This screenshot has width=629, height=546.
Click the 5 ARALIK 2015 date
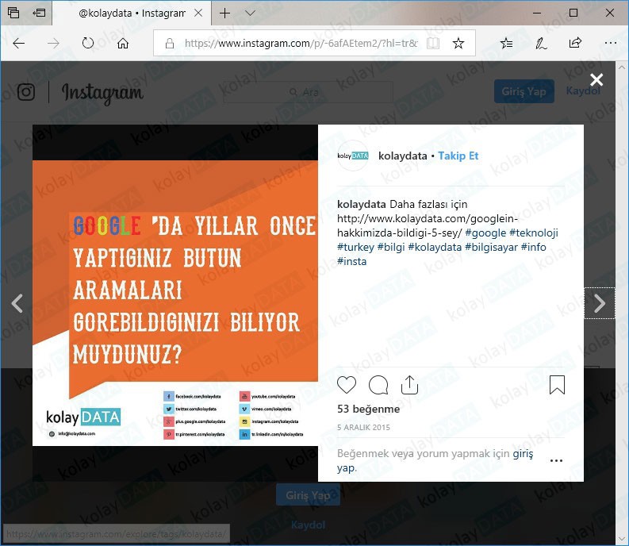click(x=363, y=428)
